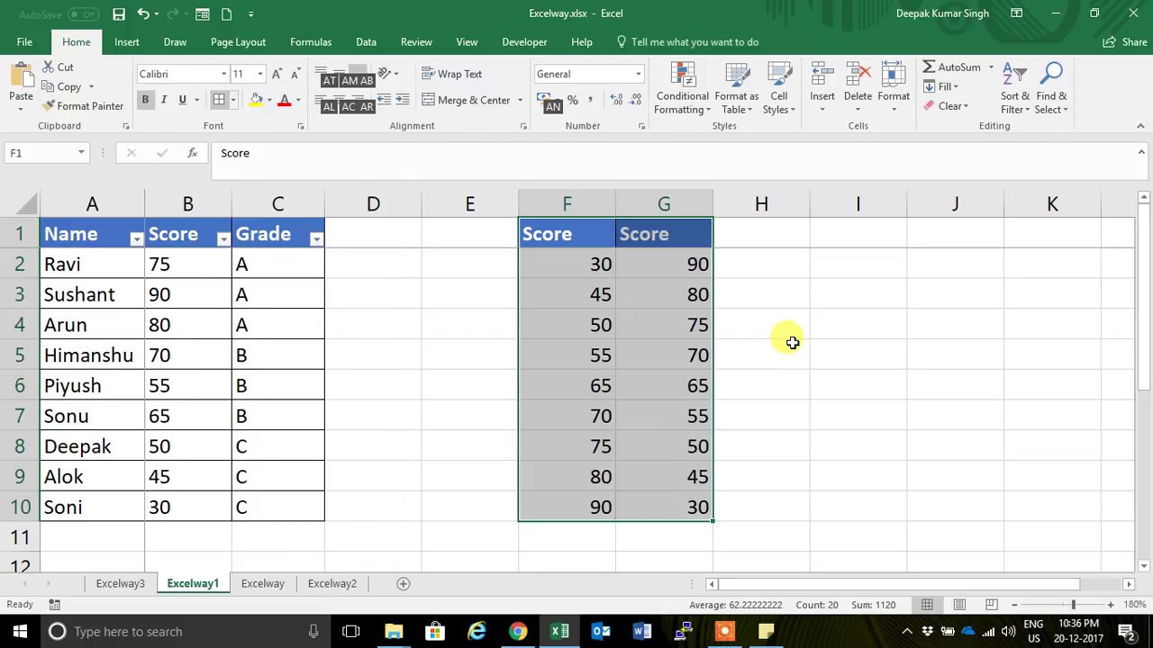Viewport: 1153px width, 648px height.
Task: Click the Name Box showing F1
Action: [x=45, y=153]
